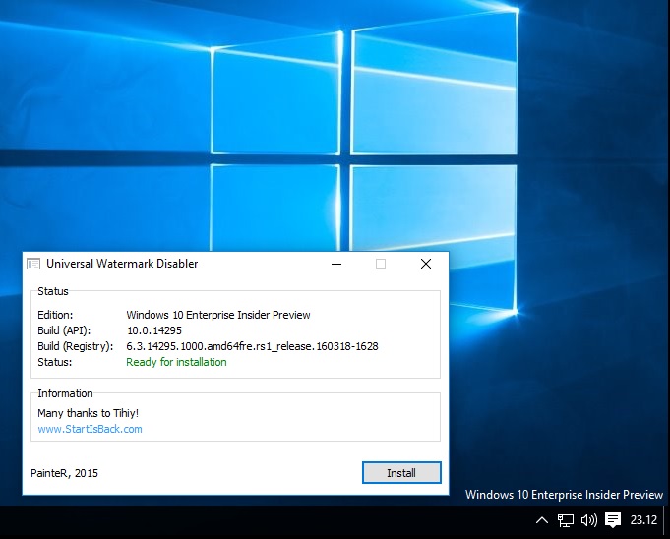This screenshot has width=670, height=539.
Task: Close the Universal Watermark Disabler window
Action: tap(426, 264)
